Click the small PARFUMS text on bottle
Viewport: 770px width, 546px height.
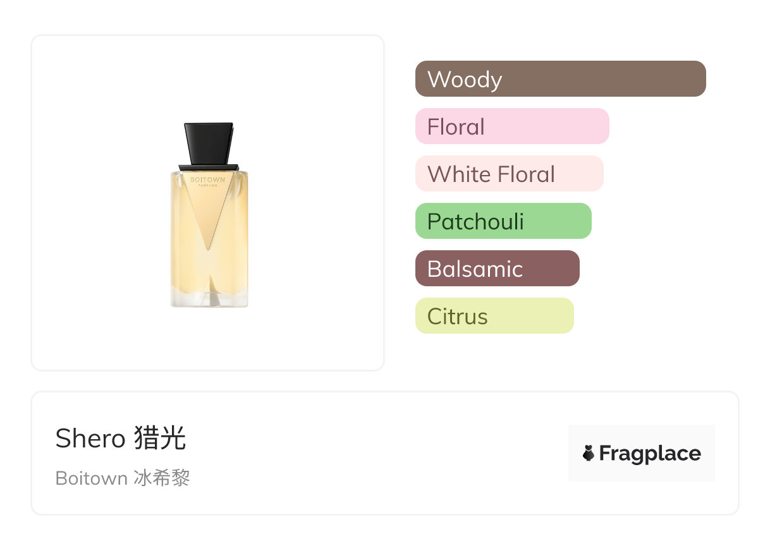click(x=208, y=185)
